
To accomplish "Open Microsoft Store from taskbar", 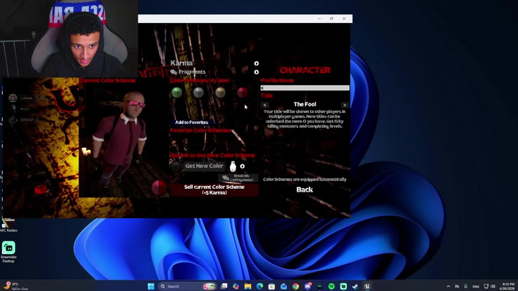I will [272, 286].
